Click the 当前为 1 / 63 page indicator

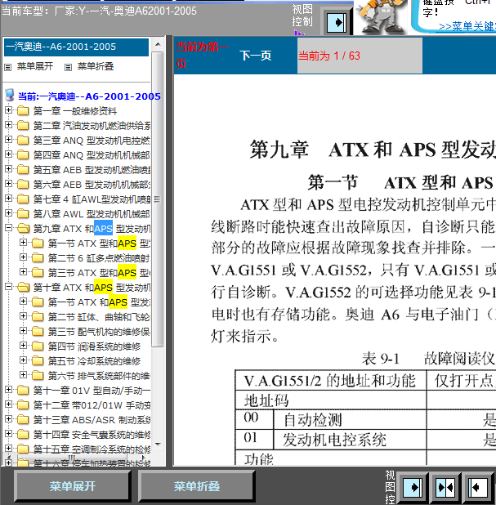tap(360, 56)
